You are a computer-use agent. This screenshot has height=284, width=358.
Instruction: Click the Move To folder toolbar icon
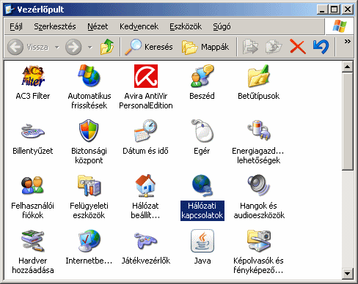[x=250, y=47]
